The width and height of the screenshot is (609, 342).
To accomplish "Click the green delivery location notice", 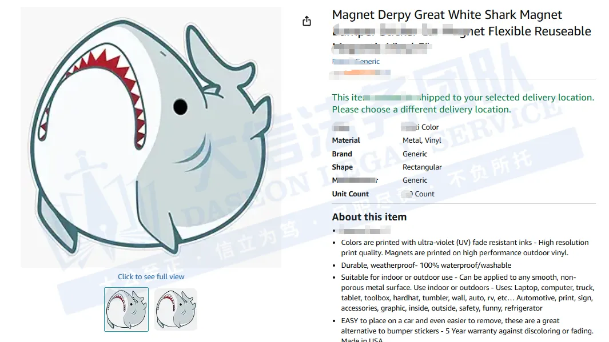I will pos(463,103).
